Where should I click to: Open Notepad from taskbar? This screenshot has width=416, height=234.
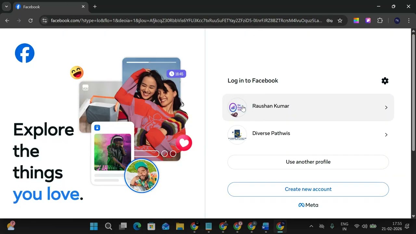208,226
